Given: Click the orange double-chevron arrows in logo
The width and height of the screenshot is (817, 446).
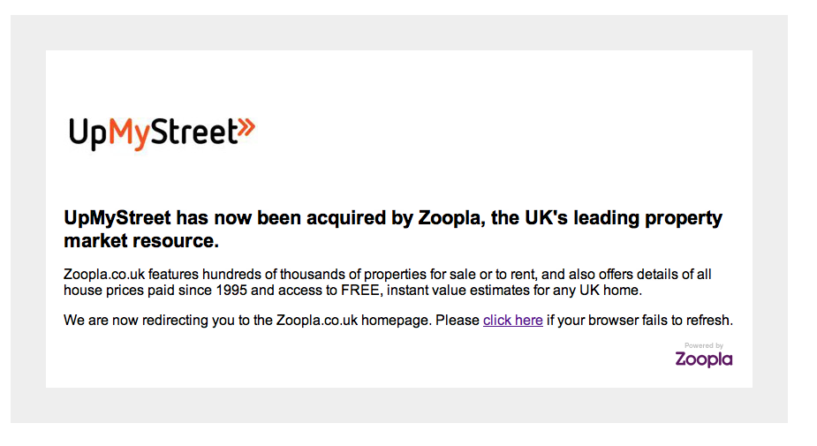Looking at the screenshot, I should [x=246, y=129].
